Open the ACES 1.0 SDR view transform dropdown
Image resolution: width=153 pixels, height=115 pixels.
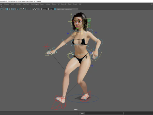tap(67, 9)
